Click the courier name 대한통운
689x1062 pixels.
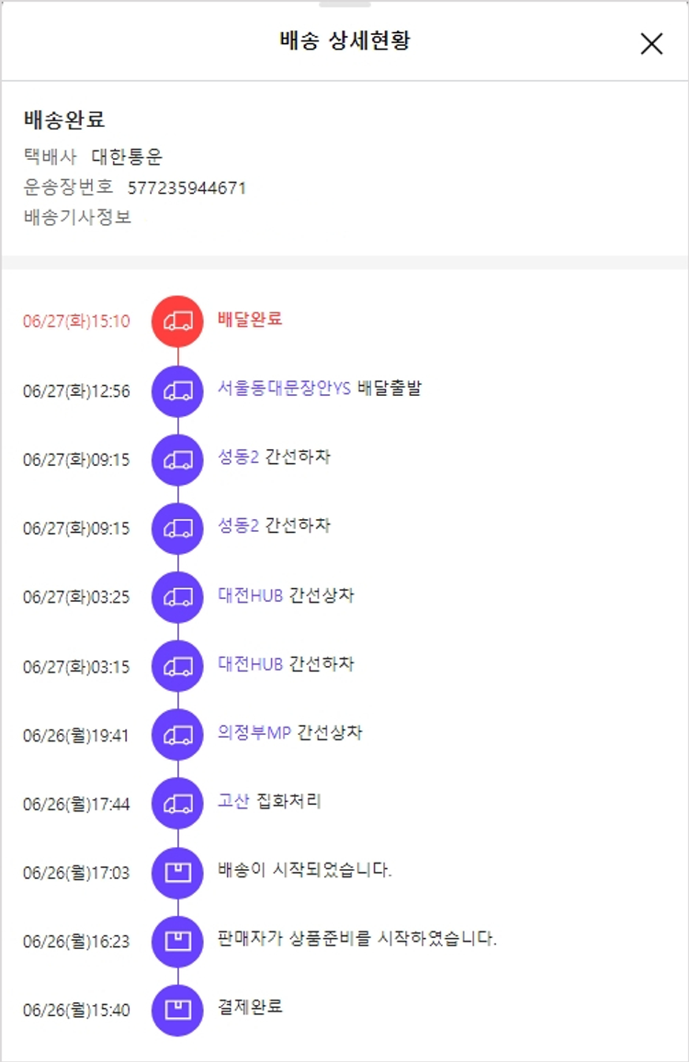pos(127,157)
